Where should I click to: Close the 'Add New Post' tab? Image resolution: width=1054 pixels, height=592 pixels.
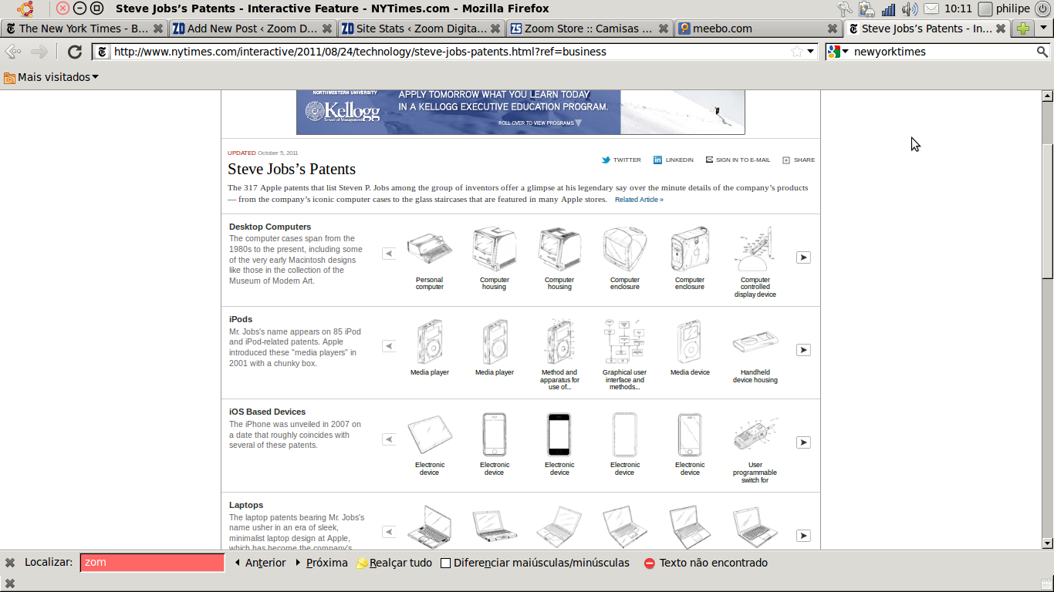point(327,29)
